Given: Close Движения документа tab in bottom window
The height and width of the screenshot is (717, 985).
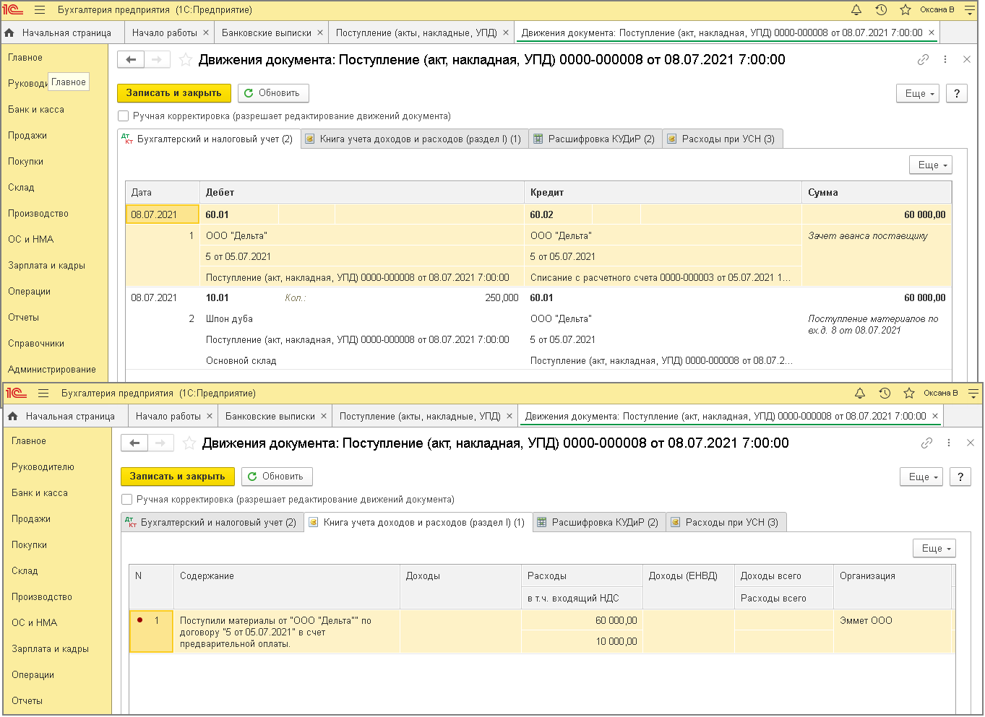Looking at the screenshot, I should point(935,416).
